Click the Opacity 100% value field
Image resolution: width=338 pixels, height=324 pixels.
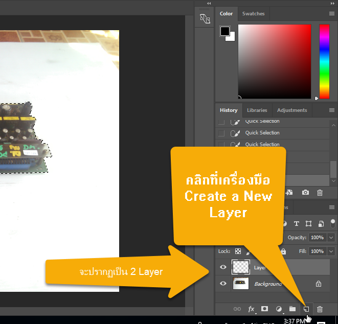pyautogui.click(x=318, y=238)
